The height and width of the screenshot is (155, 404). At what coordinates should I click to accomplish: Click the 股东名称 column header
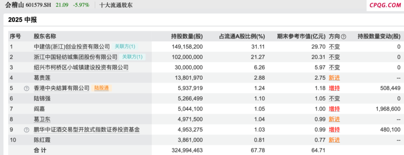45,37
